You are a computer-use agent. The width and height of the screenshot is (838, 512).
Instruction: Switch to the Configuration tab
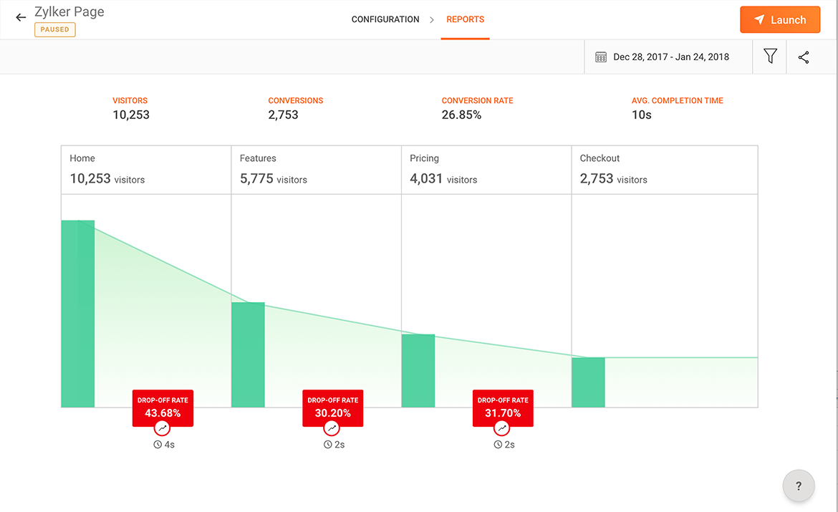coord(385,19)
